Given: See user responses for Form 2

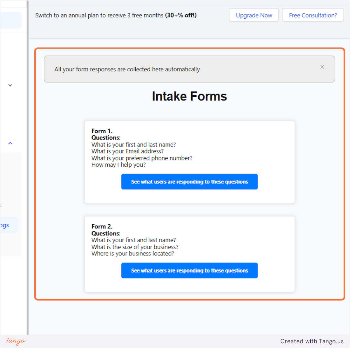Looking at the screenshot, I should [189, 270].
